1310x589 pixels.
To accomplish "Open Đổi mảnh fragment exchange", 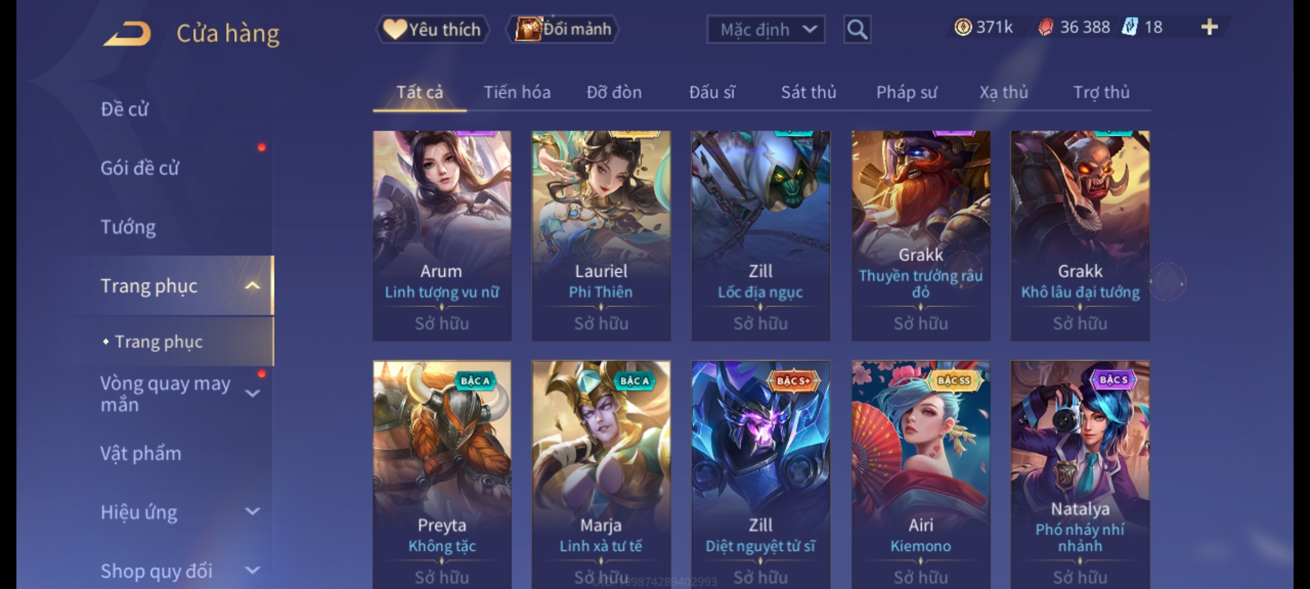I will [563, 29].
